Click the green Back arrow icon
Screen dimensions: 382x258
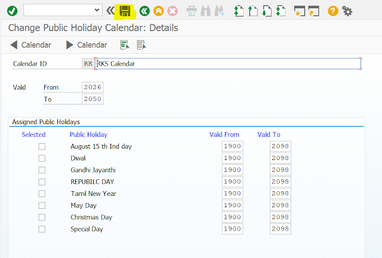pos(144,11)
